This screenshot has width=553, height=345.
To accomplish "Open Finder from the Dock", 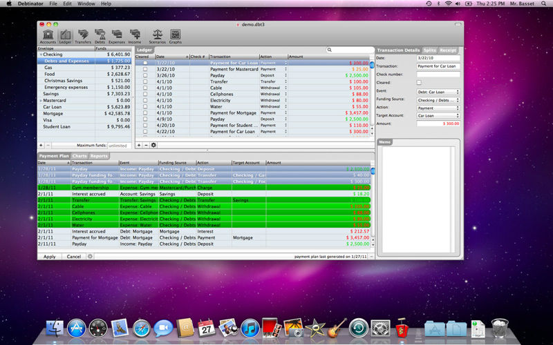I will [x=55, y=328].
